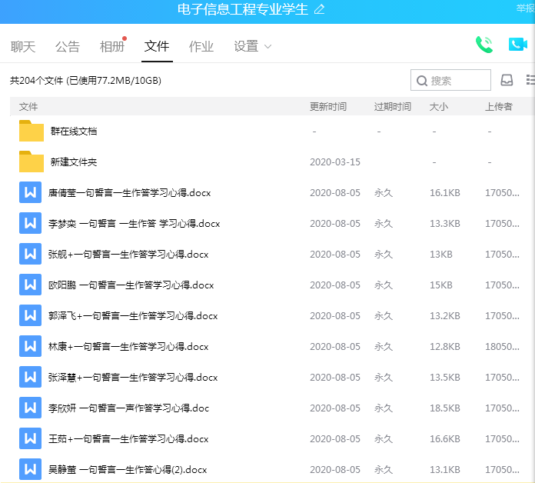Open the 作业 tab

pos(201,47)
